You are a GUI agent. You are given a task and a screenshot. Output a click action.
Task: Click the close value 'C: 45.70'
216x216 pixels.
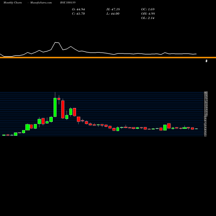coord(78,14)
